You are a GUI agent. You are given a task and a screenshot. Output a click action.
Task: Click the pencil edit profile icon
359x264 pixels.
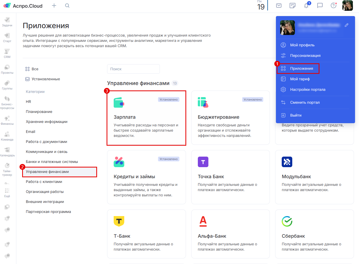coord(347,25)
